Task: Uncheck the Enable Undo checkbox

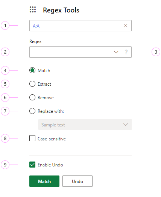Action: [32, 165]
